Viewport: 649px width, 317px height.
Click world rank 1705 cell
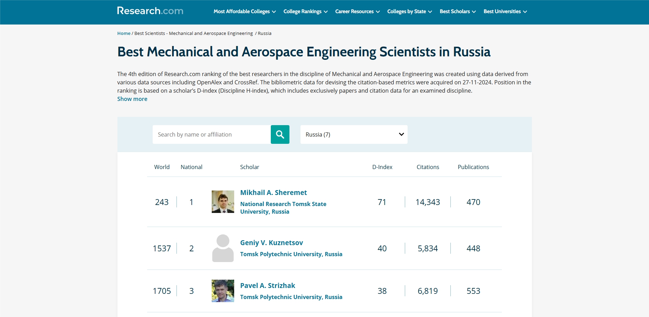pyautogui.click(x=162, y=291)
